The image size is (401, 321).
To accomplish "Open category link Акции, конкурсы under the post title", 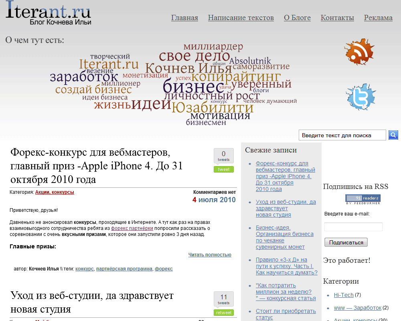I will [x=55, y=192].
